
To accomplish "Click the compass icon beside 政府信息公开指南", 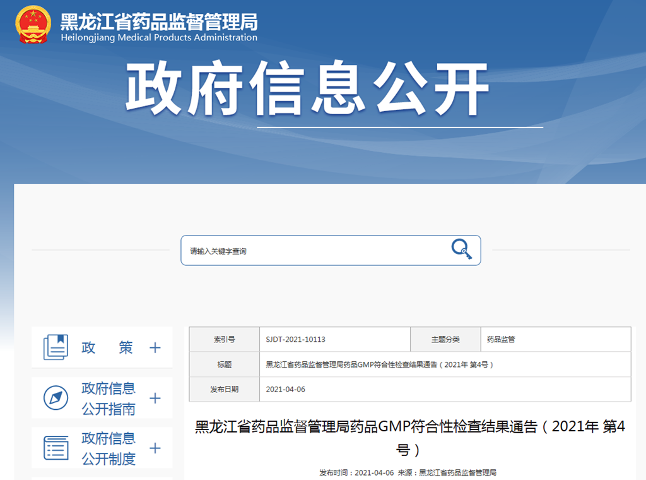I will [x=56, y=397].
